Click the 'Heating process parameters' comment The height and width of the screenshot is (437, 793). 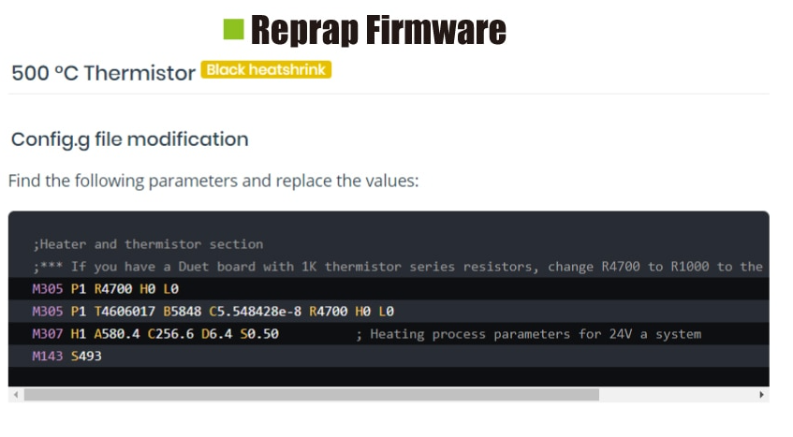click(x=528, y=334)
